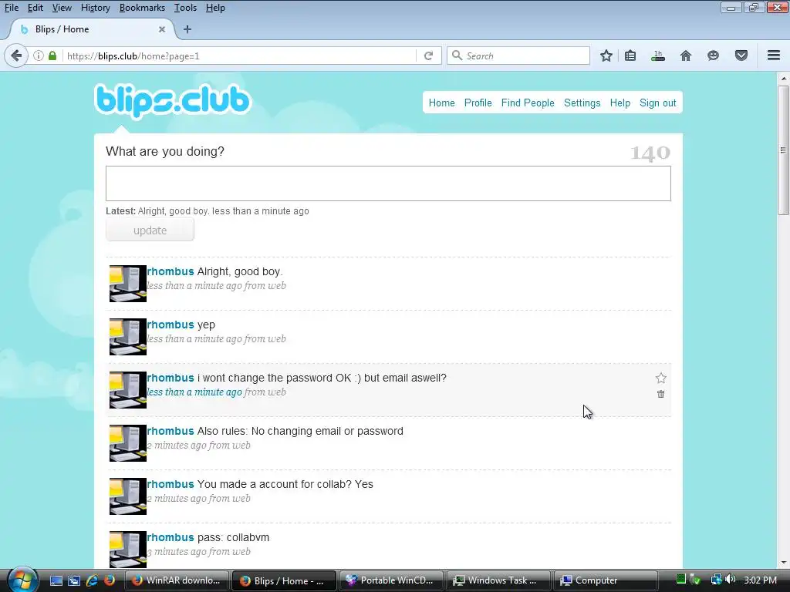Go back with the browser back arrow
This screenshot has width=790, height=592.
(x=16, y=55)
